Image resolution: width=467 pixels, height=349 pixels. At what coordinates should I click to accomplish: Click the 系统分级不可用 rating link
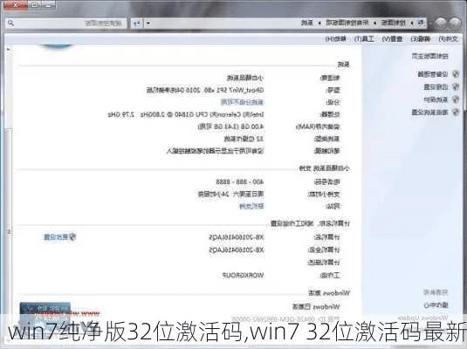coord(242,102)
